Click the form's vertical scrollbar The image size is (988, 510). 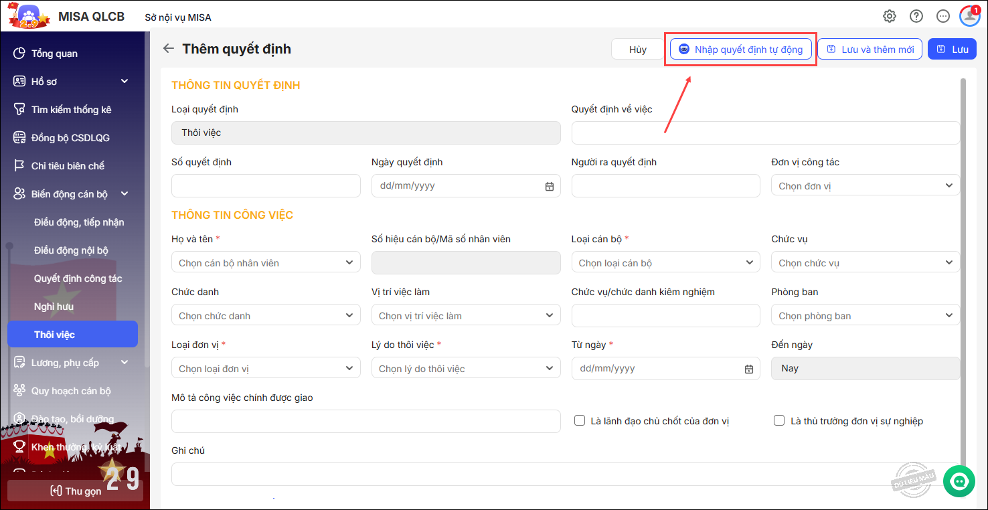[x=963, y=268]
